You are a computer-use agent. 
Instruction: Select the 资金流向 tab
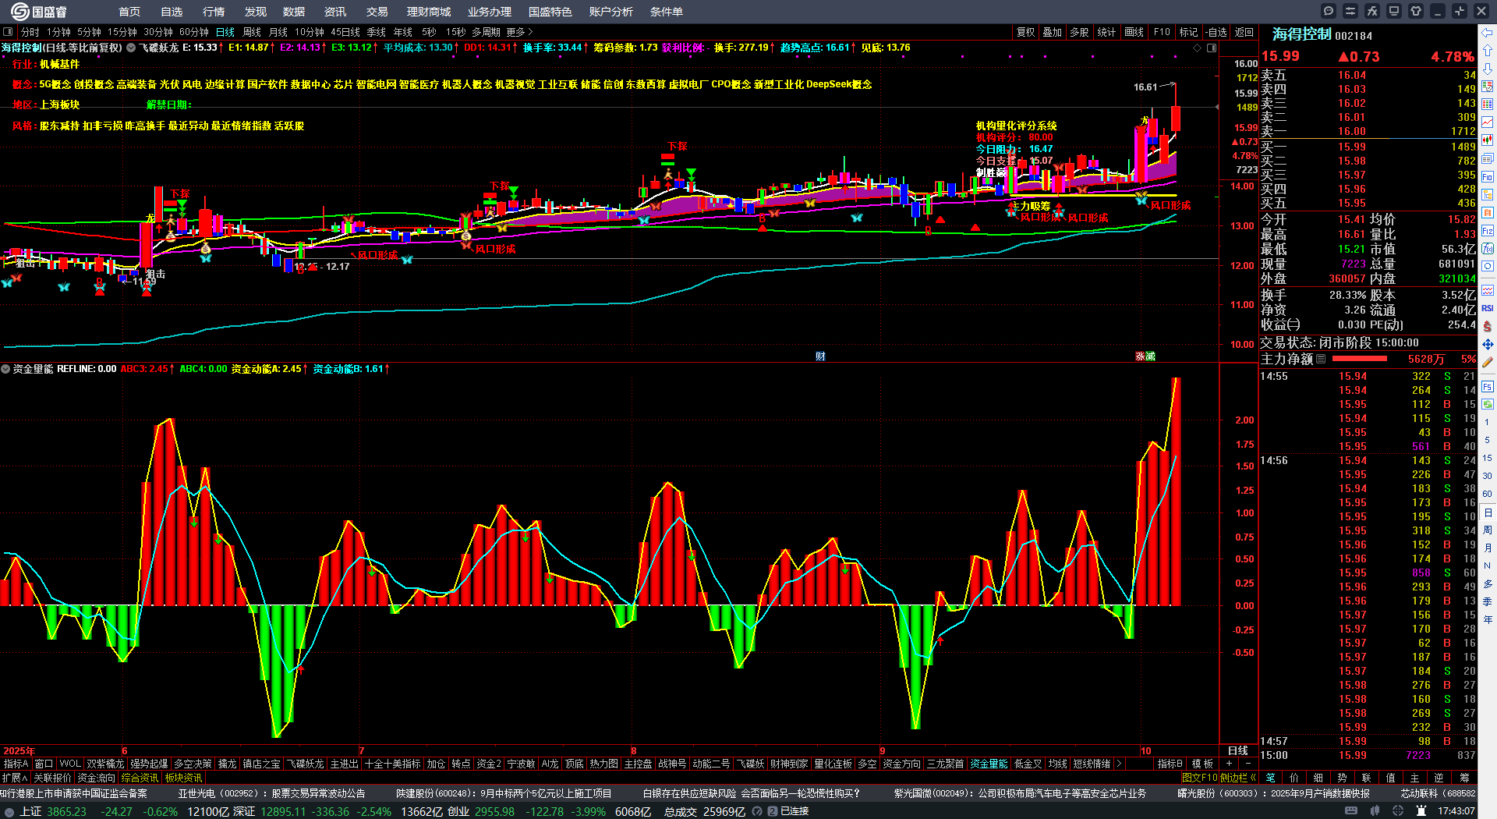(96, 778)
